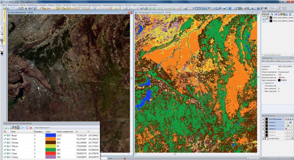
Task: Click the value 1152 in the Вода row
Action: click(59, 135)
